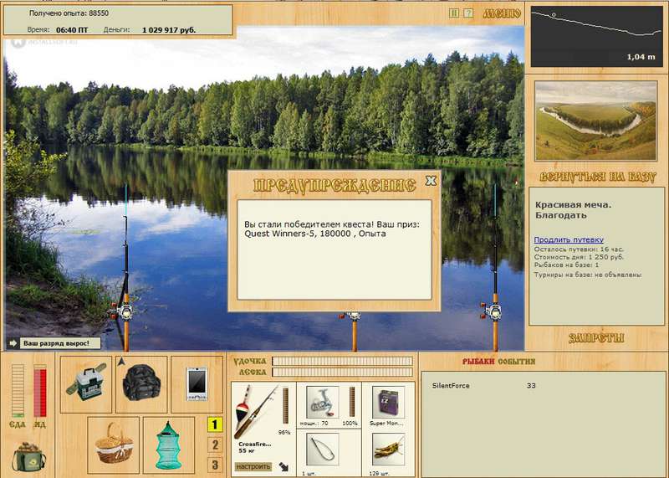Open the green keepnet fish cage
669x478 pixels.
(169, 445)
